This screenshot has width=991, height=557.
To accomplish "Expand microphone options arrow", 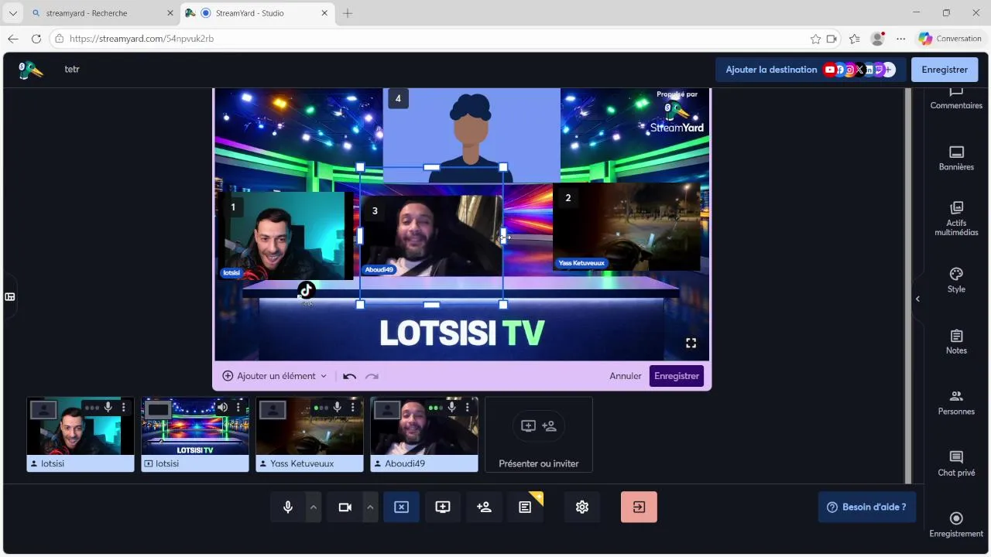I will (x=314, y=507).
